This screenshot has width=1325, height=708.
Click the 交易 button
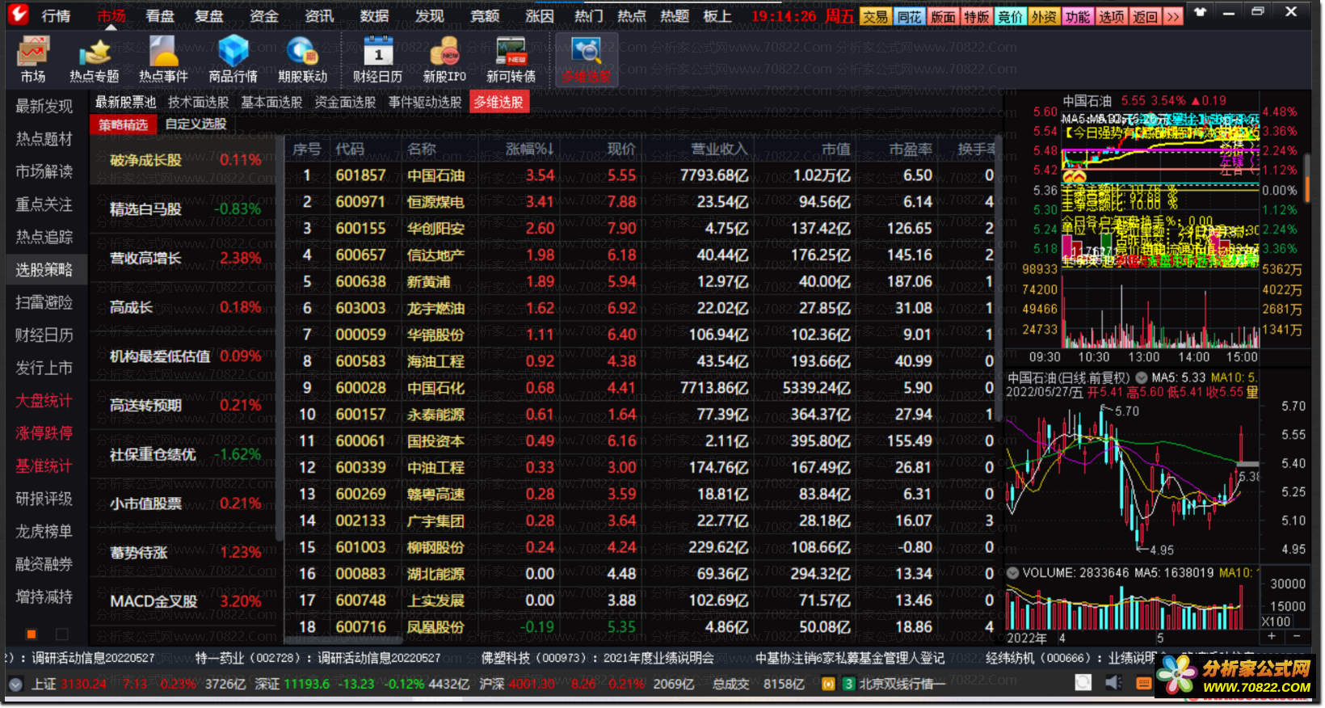874,16
